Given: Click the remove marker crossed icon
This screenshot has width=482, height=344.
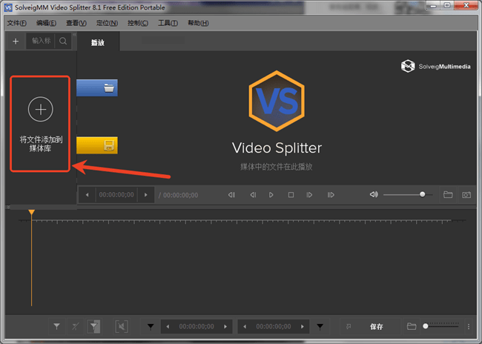Looking at the screenshot, I should coord(76,326).
